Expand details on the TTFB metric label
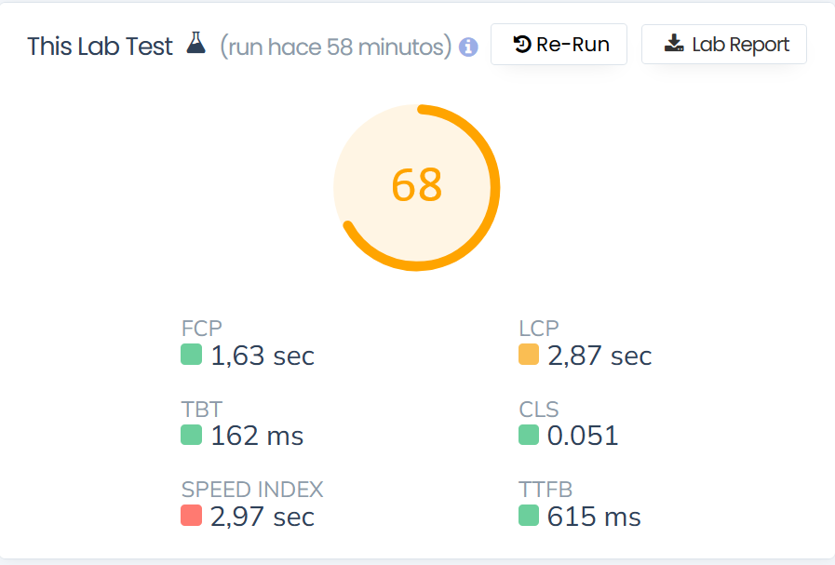This screenshot has height=565, width=835. [545, 490]
